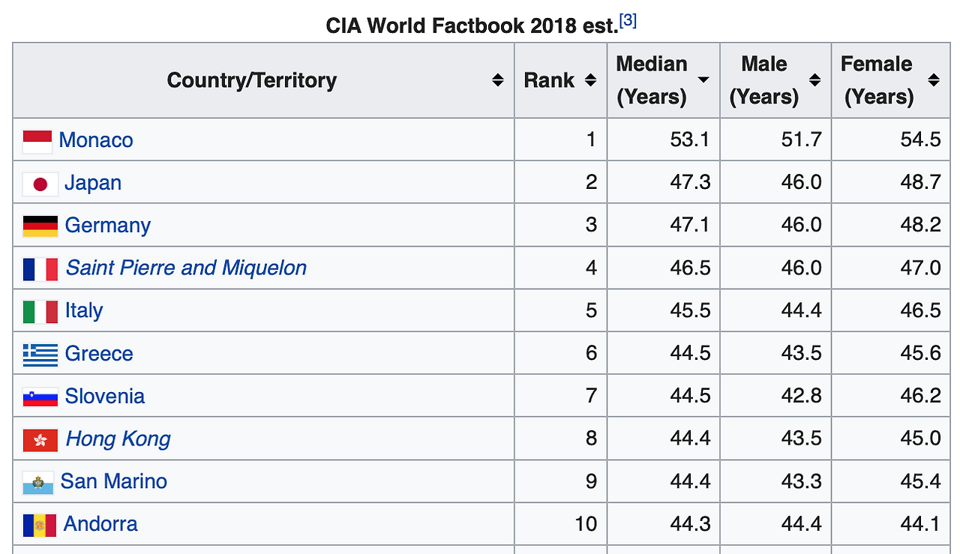Open the San Marino article link
Viewport: 960px width, 554px height.
114,481
